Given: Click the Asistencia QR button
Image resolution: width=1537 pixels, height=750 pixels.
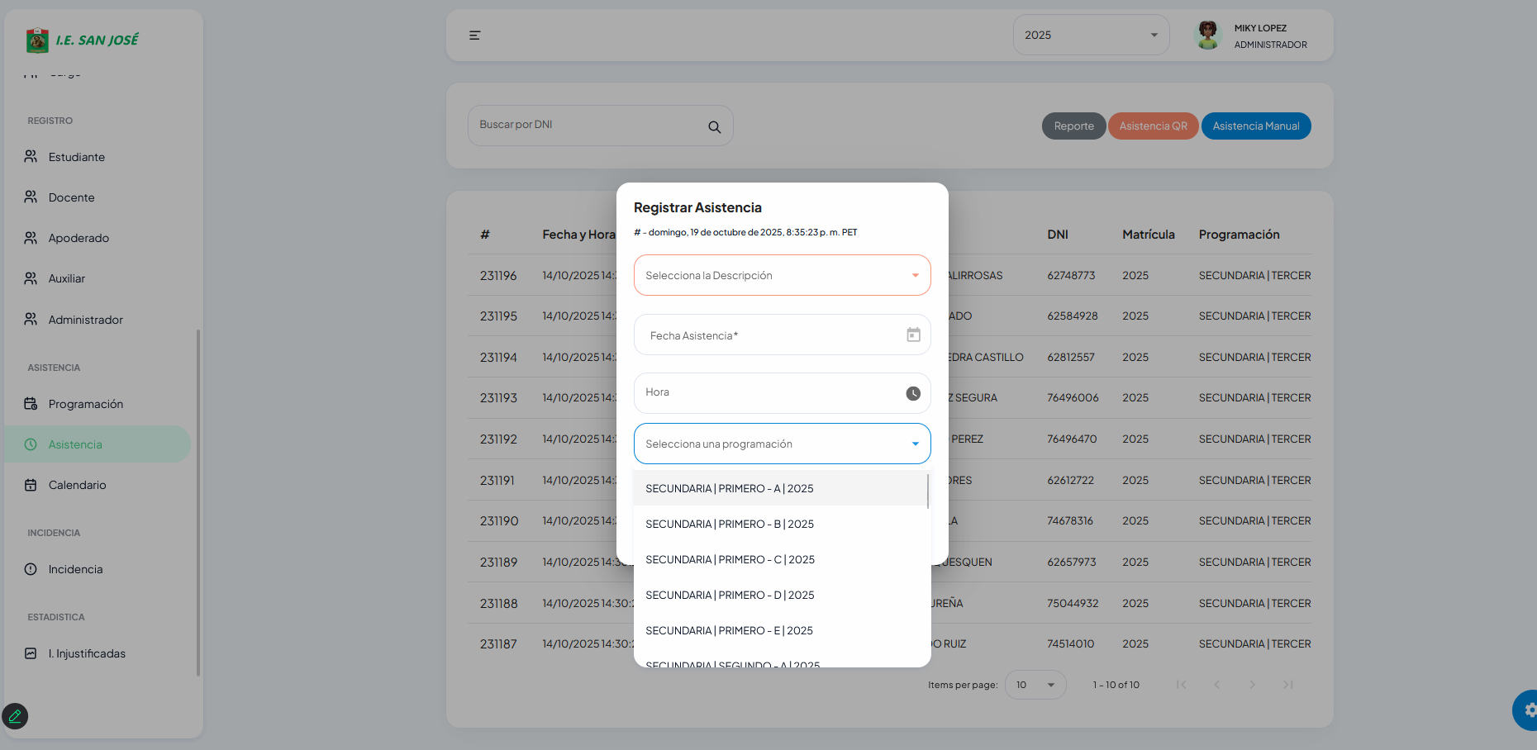Looking at the screenshot, I should coord(1153,126).
